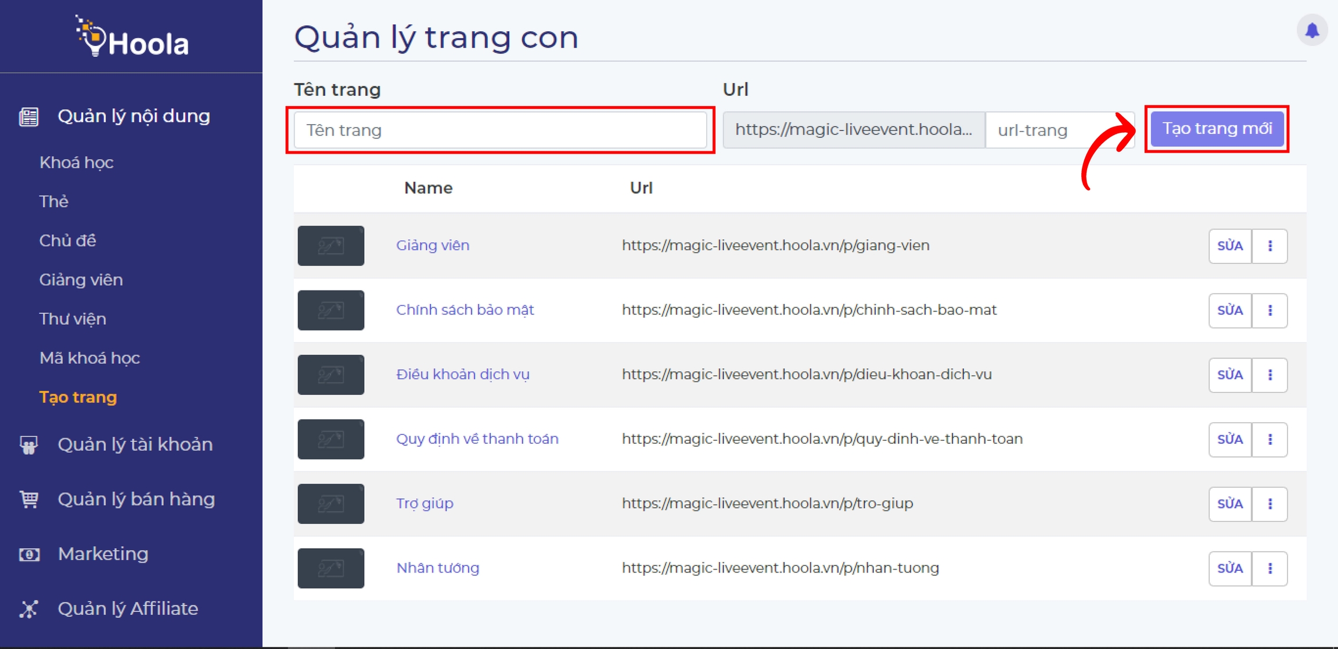
Task: Open the Điều khoản dịch vụ page link
Action: click(462, 375)
